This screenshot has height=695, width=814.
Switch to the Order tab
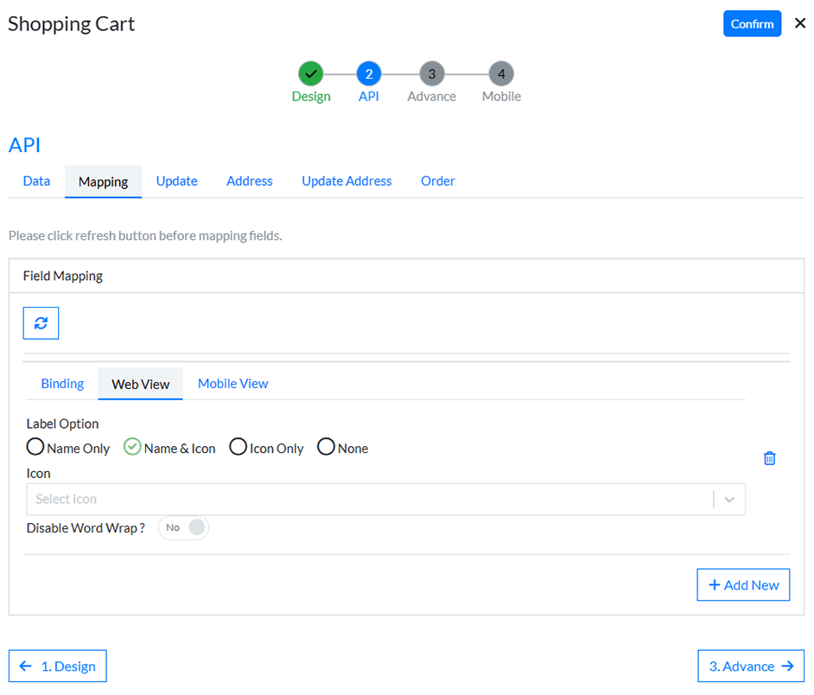coord(437,182)
